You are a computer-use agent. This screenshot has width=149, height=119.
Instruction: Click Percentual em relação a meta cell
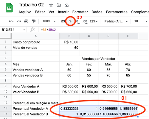coord(36,103)
